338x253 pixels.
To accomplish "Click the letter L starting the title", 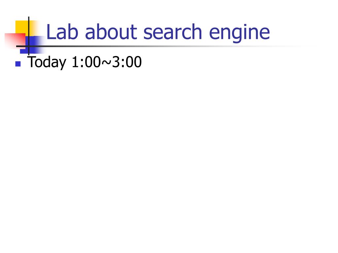I will 51,32.
